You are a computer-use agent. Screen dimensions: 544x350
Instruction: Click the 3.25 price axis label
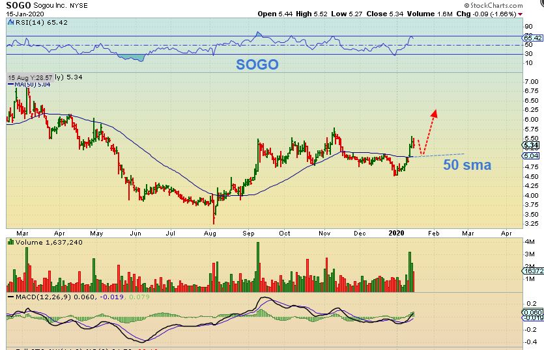tap(532, 224)
